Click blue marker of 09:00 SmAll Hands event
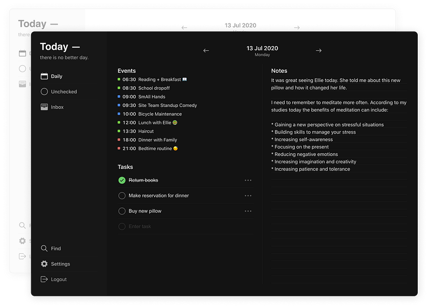The height and width of the screenshot is (307, 428). point(119,97)
